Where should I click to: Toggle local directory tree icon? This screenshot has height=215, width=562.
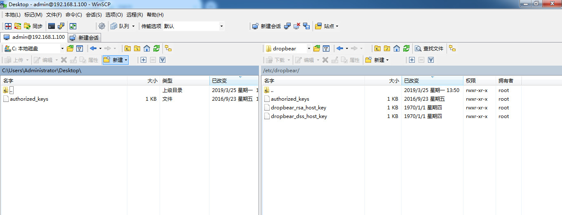pos(168,48)
